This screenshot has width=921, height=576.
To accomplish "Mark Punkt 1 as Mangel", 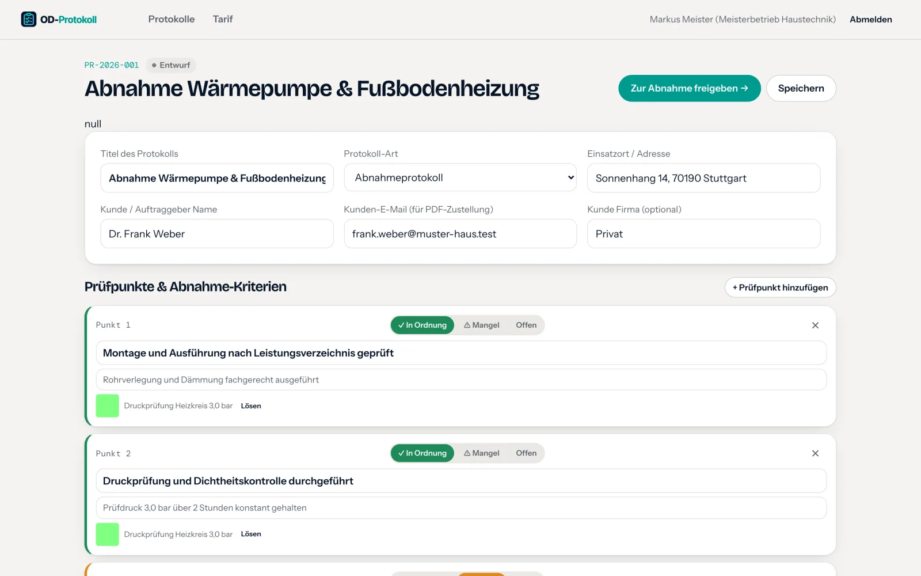I will pyautogui.click(x=482, y=325).
